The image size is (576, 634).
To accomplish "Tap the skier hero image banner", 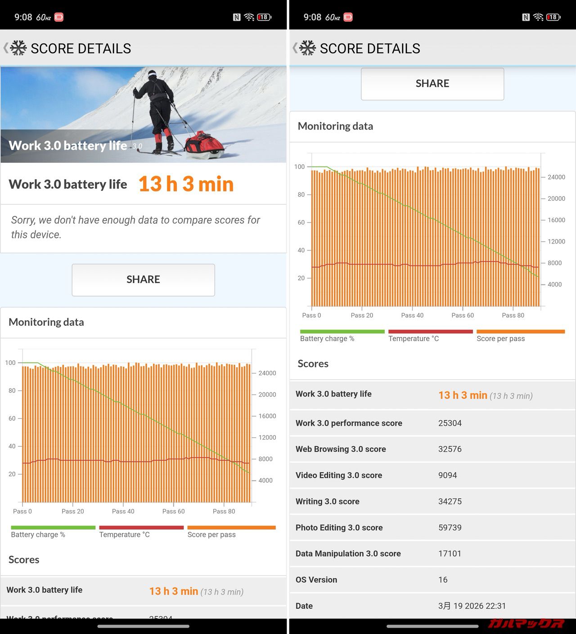I will tap(143, 115).
